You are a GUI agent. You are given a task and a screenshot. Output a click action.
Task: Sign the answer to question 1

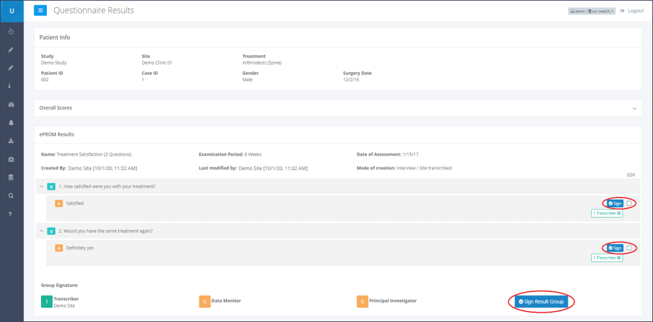(615, 203)
